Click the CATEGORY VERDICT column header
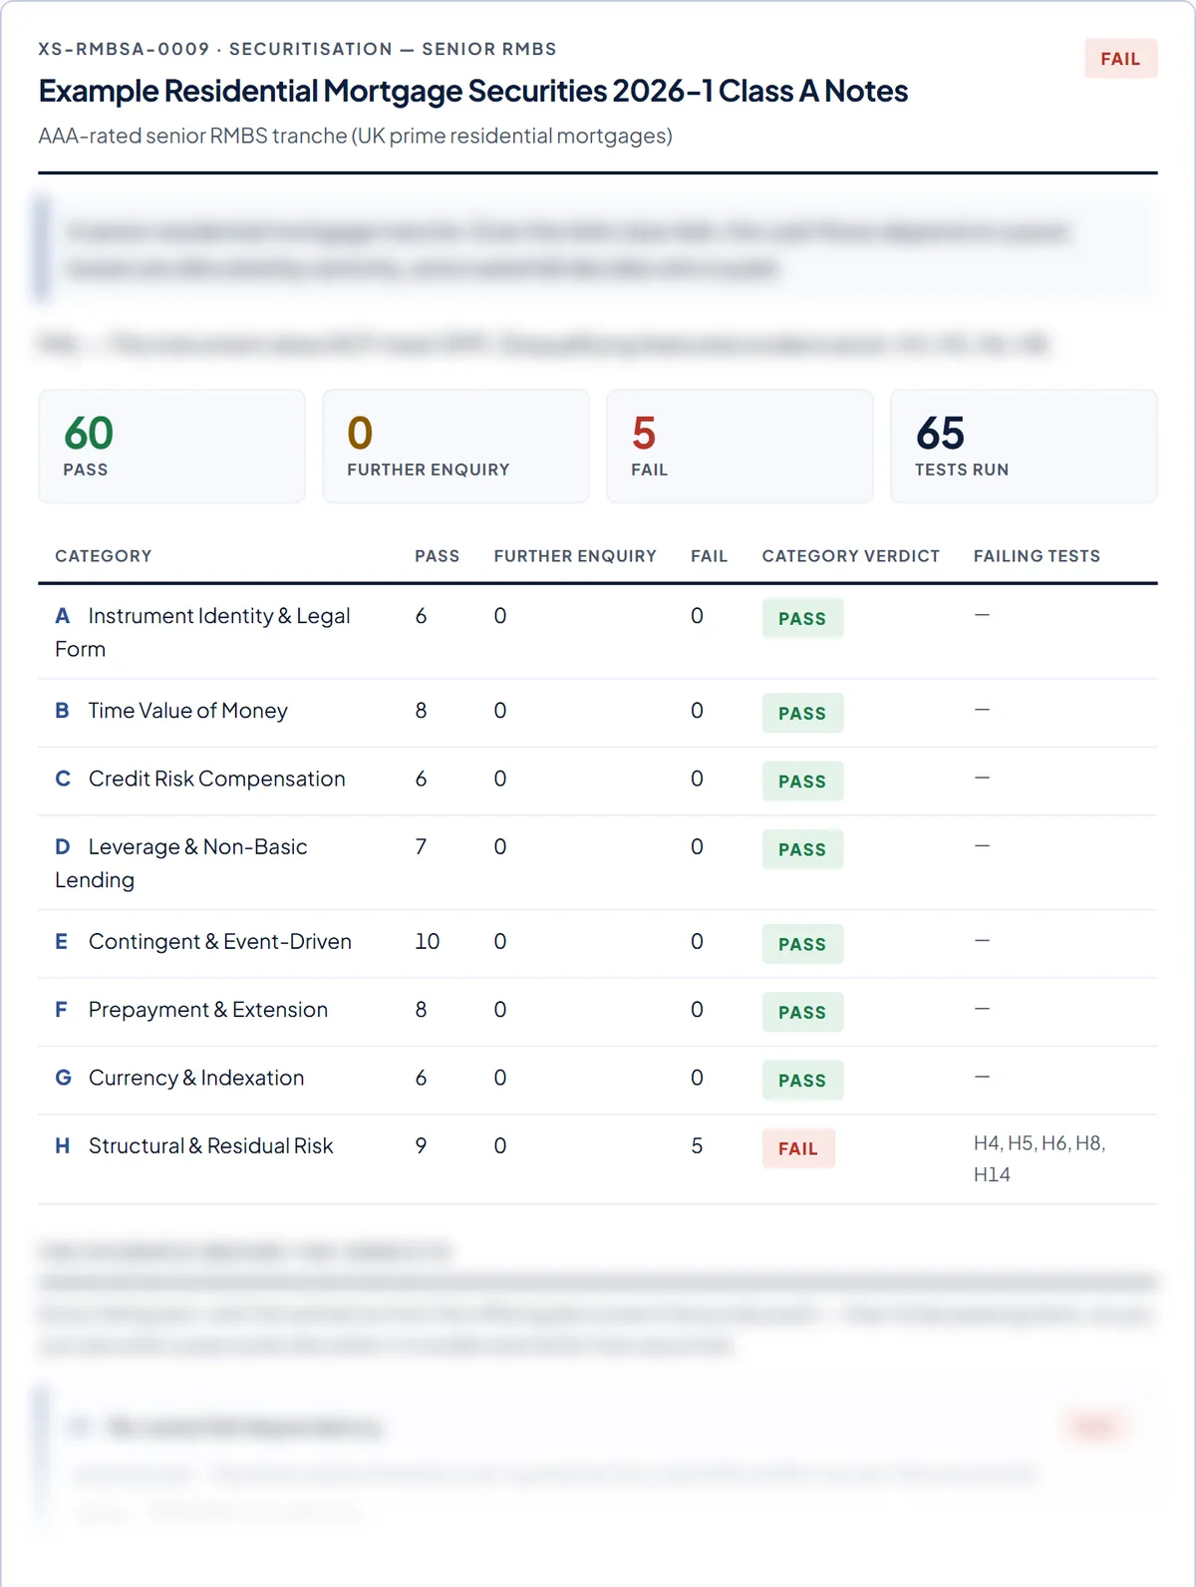1196x1587 pixels. (x=851, y=556)
